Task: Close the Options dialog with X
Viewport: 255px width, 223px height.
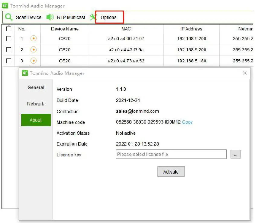Action: point(245,73)
